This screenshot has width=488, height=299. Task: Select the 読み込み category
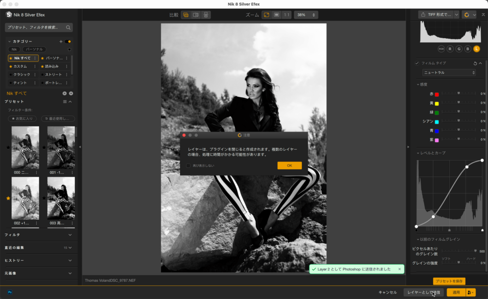[51, 66]
